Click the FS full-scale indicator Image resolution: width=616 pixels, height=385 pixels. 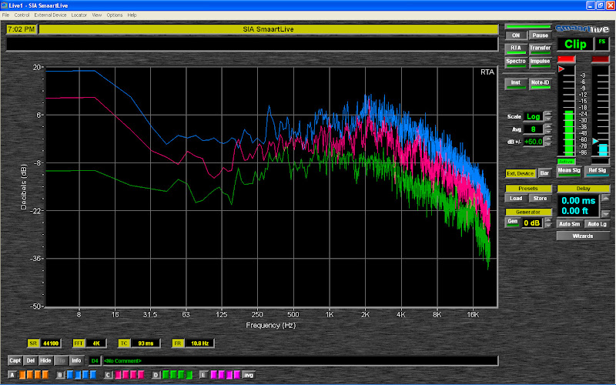pos(602,44)
